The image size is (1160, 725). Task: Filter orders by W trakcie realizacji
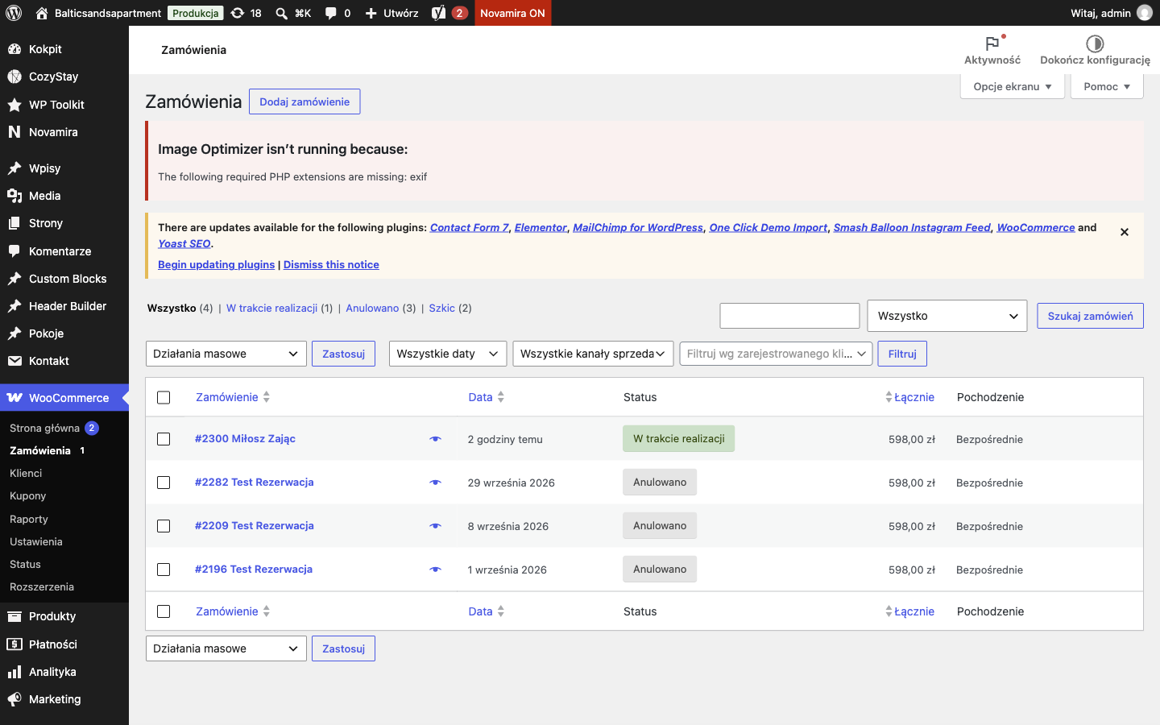point(271,309)
